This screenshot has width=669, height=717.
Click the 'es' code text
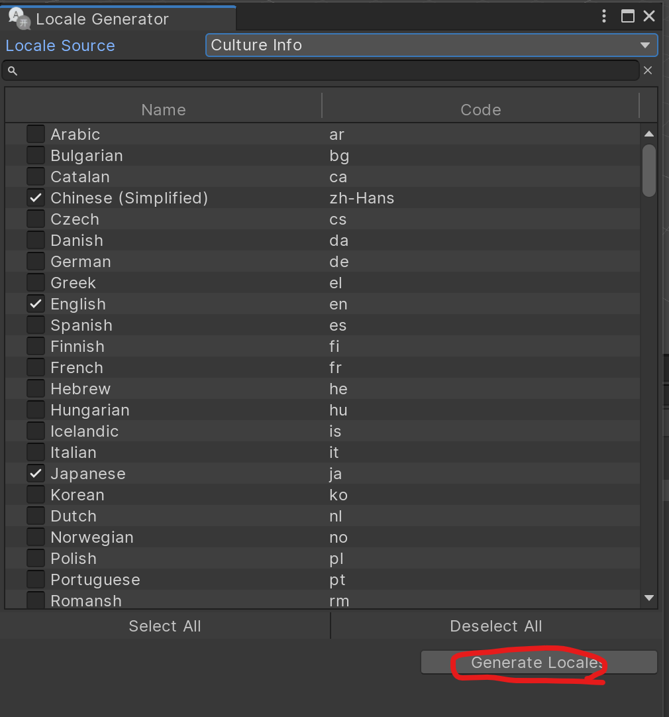pos(338,325)
